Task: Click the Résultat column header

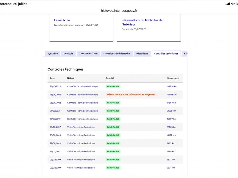Action: click(110, 78)
